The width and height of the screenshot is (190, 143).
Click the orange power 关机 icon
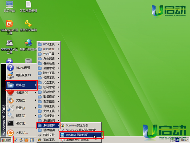[x=10, y=133]
